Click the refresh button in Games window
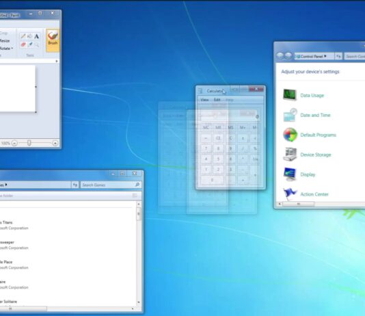 click(75, 185)
